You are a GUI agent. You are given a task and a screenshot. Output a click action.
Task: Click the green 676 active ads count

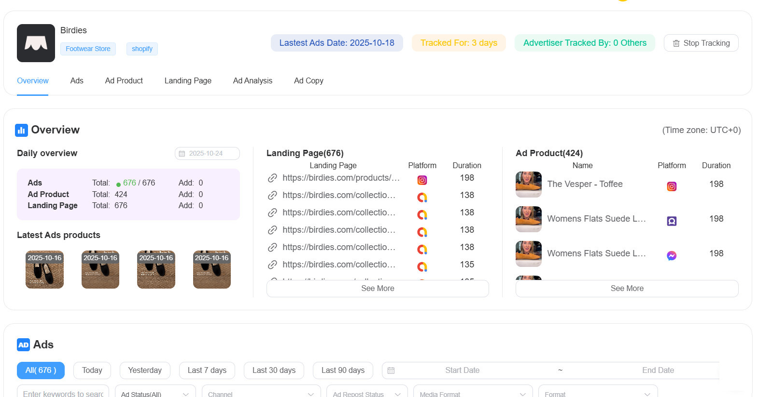coord(129,183)
